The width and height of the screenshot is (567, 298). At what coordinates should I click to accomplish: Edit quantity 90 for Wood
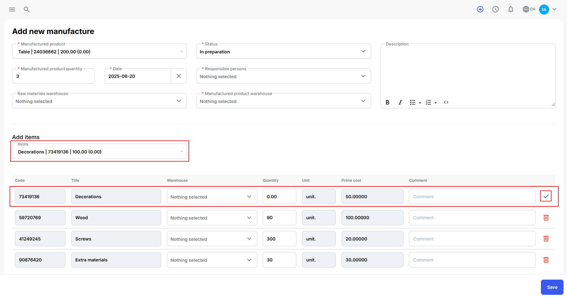[279, 218]
